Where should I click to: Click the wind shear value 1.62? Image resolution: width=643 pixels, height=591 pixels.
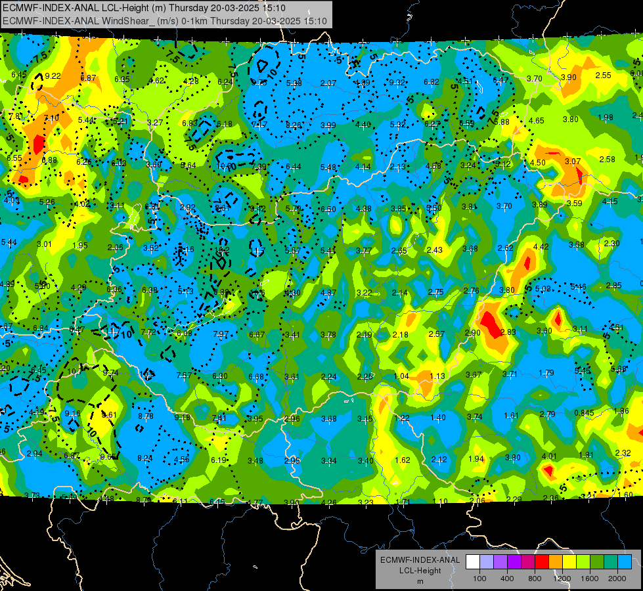coord(403,460)
